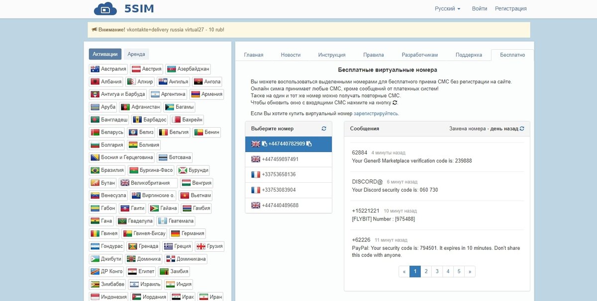This screenshot has width=597, height=301.
Task: Click the French flag beside +33753083904
Action: [256, 190]
